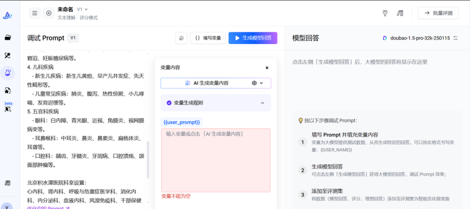Screen dimensions: 470x209
Task: Click AI 生成变量内容 button
Action: (x=207, y=83)
